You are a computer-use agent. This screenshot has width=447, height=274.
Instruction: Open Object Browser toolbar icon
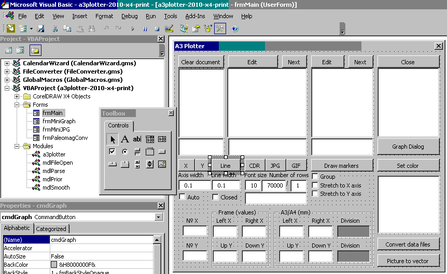pos(208,28)
